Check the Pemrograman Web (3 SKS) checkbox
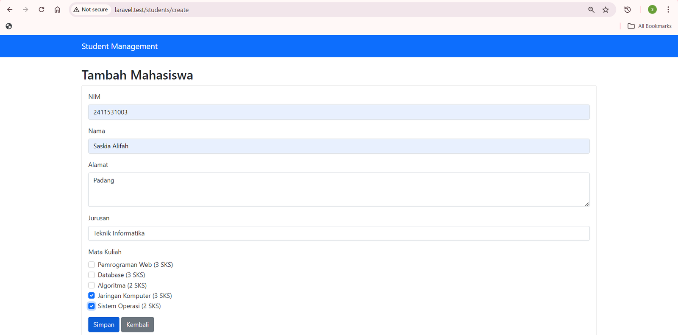This screenshot has width=678, height=335. (92, 265)
